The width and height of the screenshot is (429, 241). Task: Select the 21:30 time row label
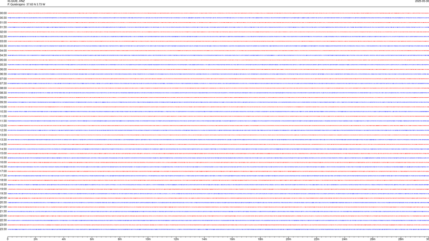[3, 212]
